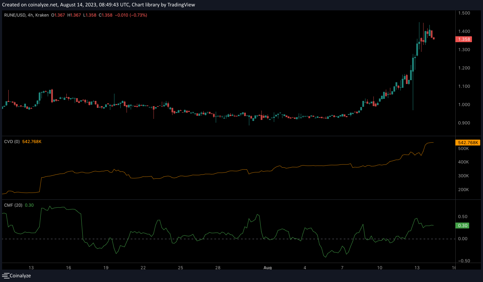The height and width of the screenshot is (282, 483).
Task: Click the CMF (20) indicator legend
Action: [x=13, y=205]
